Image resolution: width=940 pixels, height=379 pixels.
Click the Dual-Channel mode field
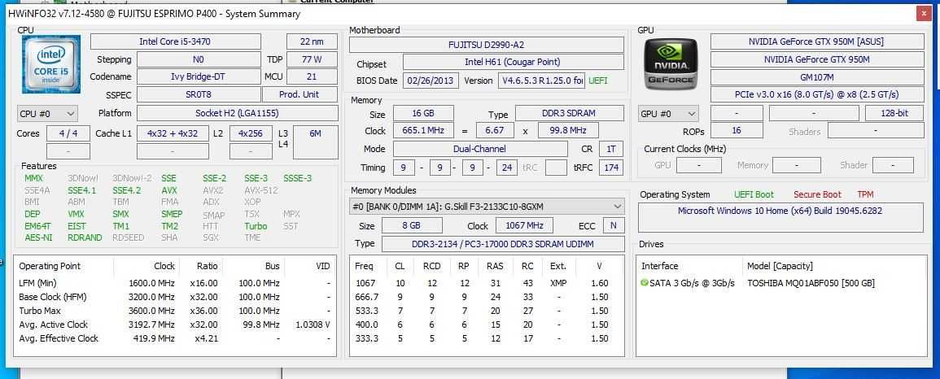(x=480, y=149)
